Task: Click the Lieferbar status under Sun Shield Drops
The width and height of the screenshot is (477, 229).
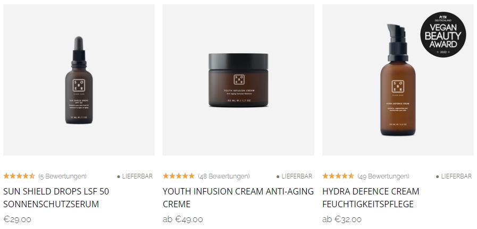Action: coord(135,176)
